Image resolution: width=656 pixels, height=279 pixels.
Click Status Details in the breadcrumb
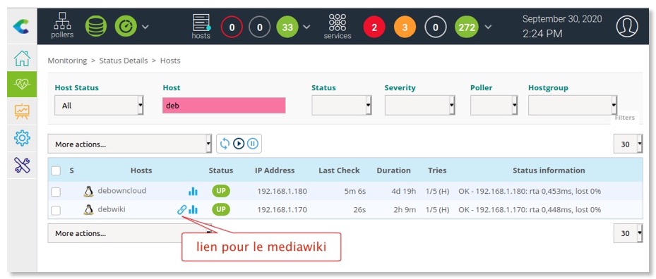pyautogui.click(x=124, y=61)
